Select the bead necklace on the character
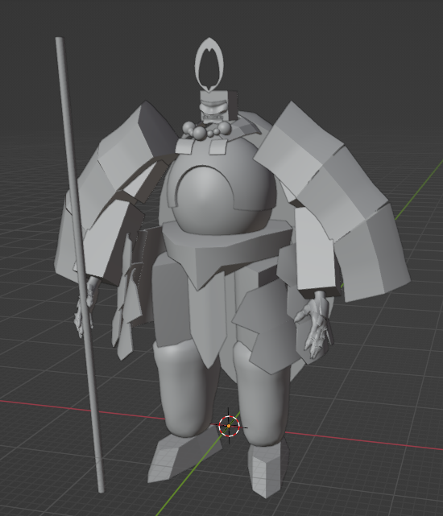The width and height of the screenshot is (443, 516). coord(205,129)
